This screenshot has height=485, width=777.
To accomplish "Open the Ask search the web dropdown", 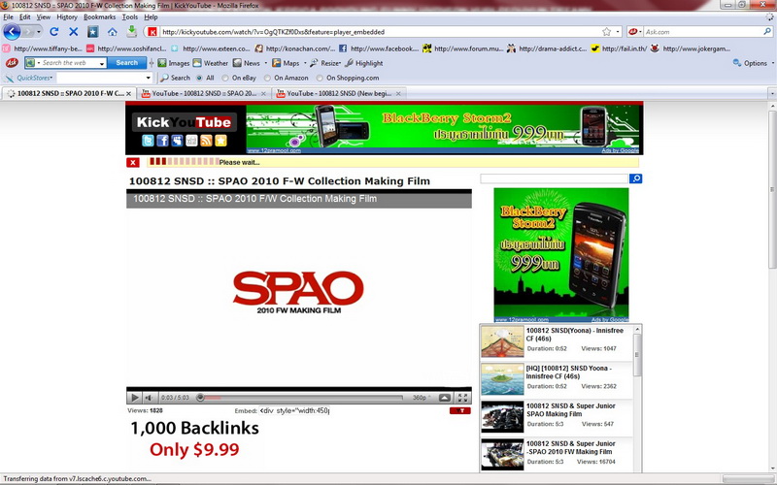I will coord(102,63).
